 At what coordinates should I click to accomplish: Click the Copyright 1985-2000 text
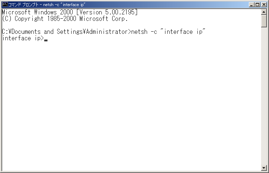click(x=45, y=19)
